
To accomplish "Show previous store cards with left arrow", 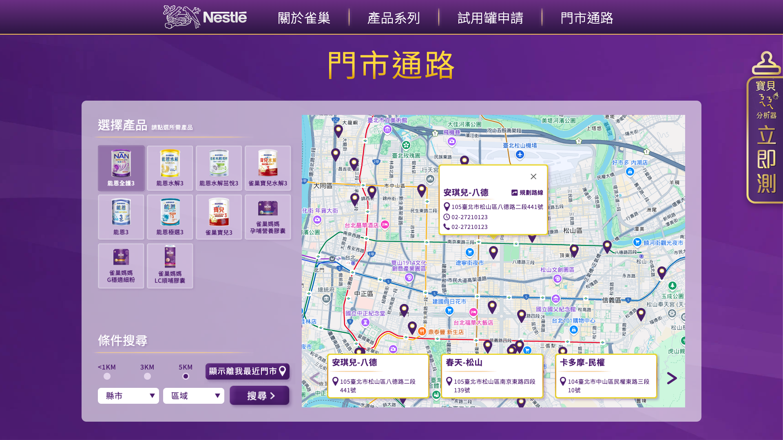I will coord(314,378).
